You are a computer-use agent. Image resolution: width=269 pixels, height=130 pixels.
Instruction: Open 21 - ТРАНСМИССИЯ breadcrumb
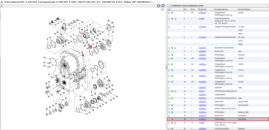107,2
